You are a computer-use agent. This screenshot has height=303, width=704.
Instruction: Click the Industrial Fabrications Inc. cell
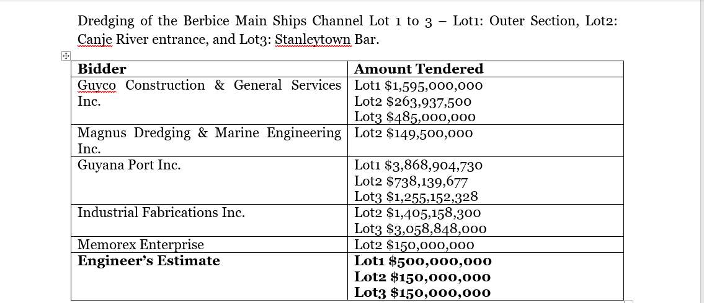point(209,220)
